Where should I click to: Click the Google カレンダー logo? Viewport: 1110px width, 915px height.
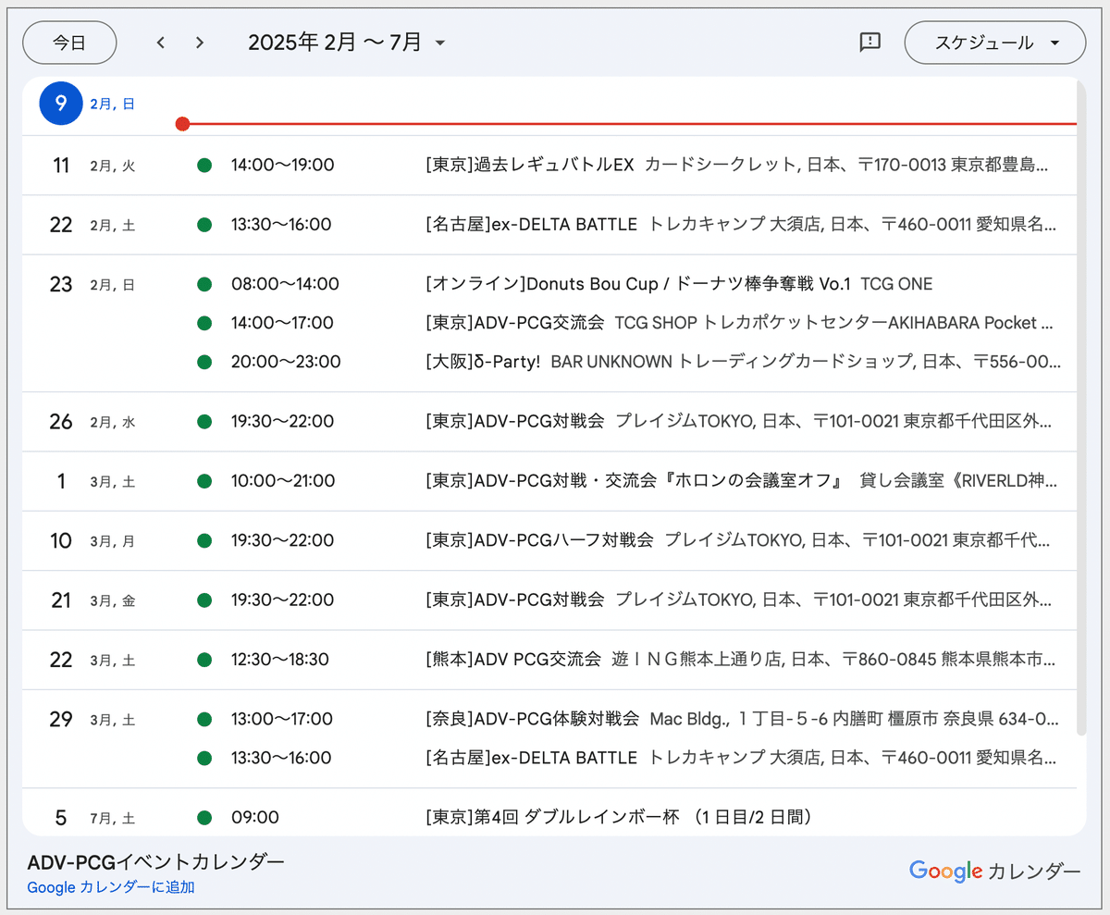click(994, 872)
